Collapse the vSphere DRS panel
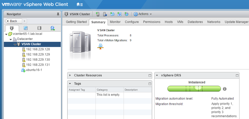Image resolution: width=249 pixels, height=119 pixels. [x=157, y=75]
